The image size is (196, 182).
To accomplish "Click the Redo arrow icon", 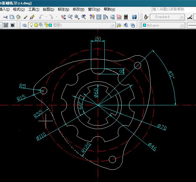I will click(x=51, y=17).
